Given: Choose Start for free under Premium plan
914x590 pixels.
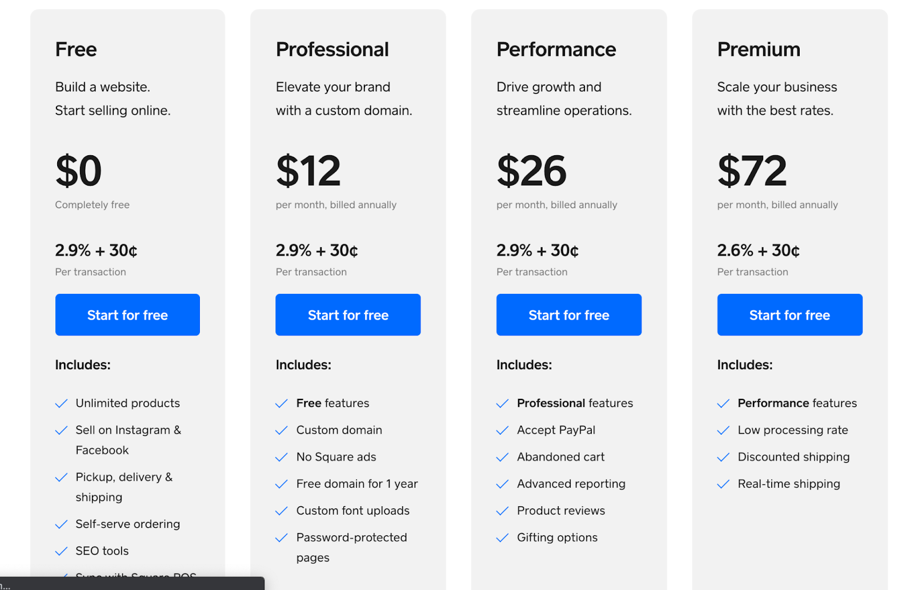Looking at the screenshot, I should (789, 315).
